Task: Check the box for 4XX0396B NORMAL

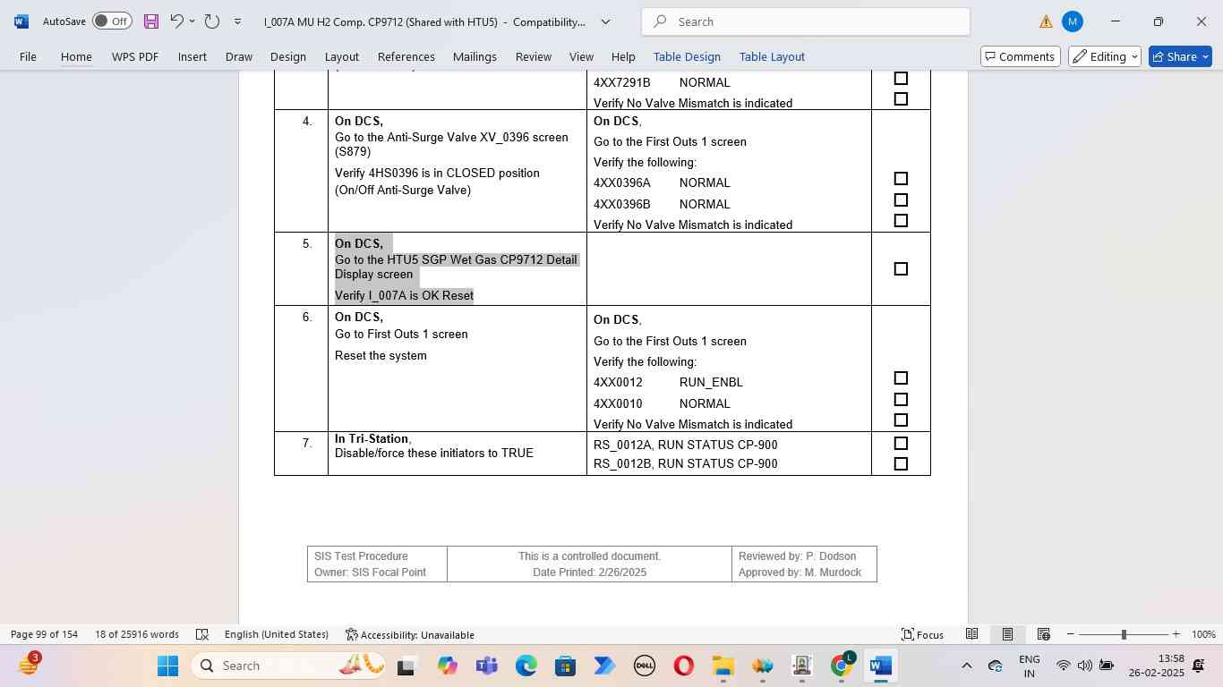Action: 901,200
